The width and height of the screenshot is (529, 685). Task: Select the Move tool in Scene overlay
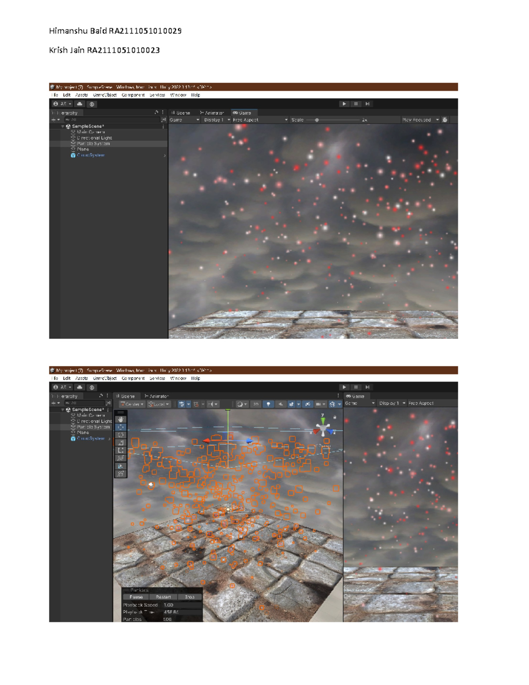click(120, 427)
